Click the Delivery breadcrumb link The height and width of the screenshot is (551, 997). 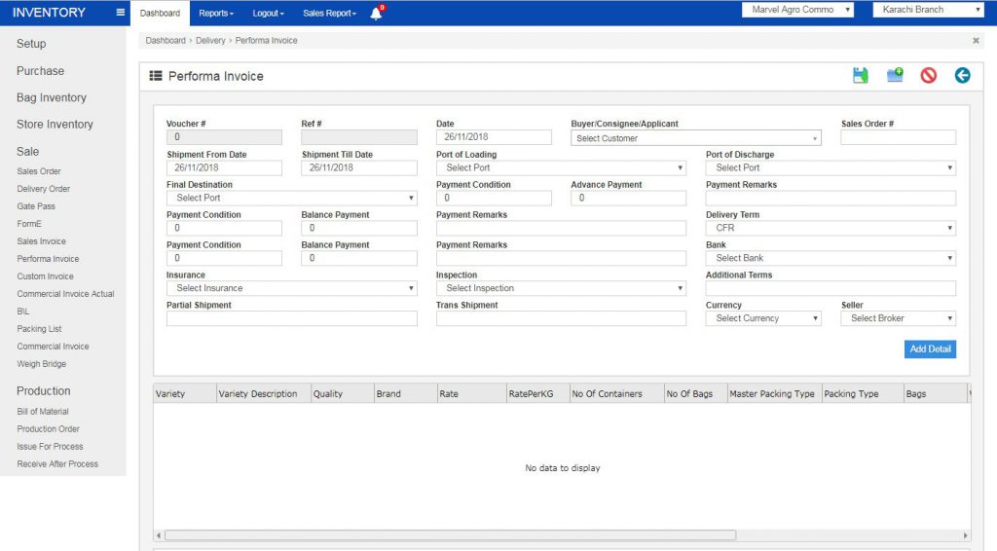tap(210, 41)
